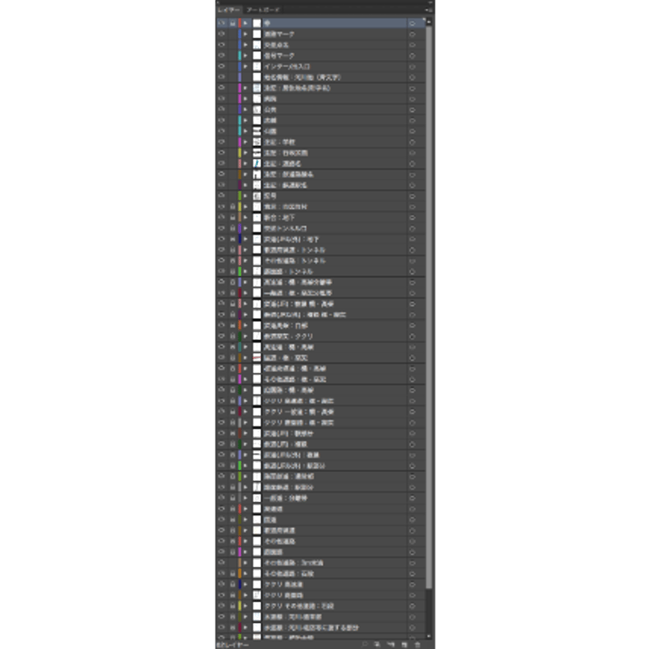Click the Delete Selection trash icon
Image resolution: width=649 pixels, height=649 pixels.
point(418,645)
